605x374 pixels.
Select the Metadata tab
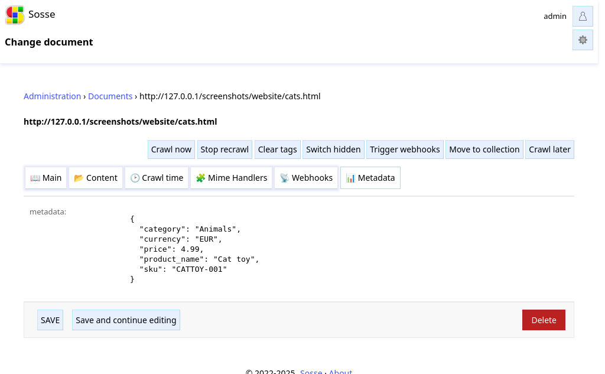point(370,178)
